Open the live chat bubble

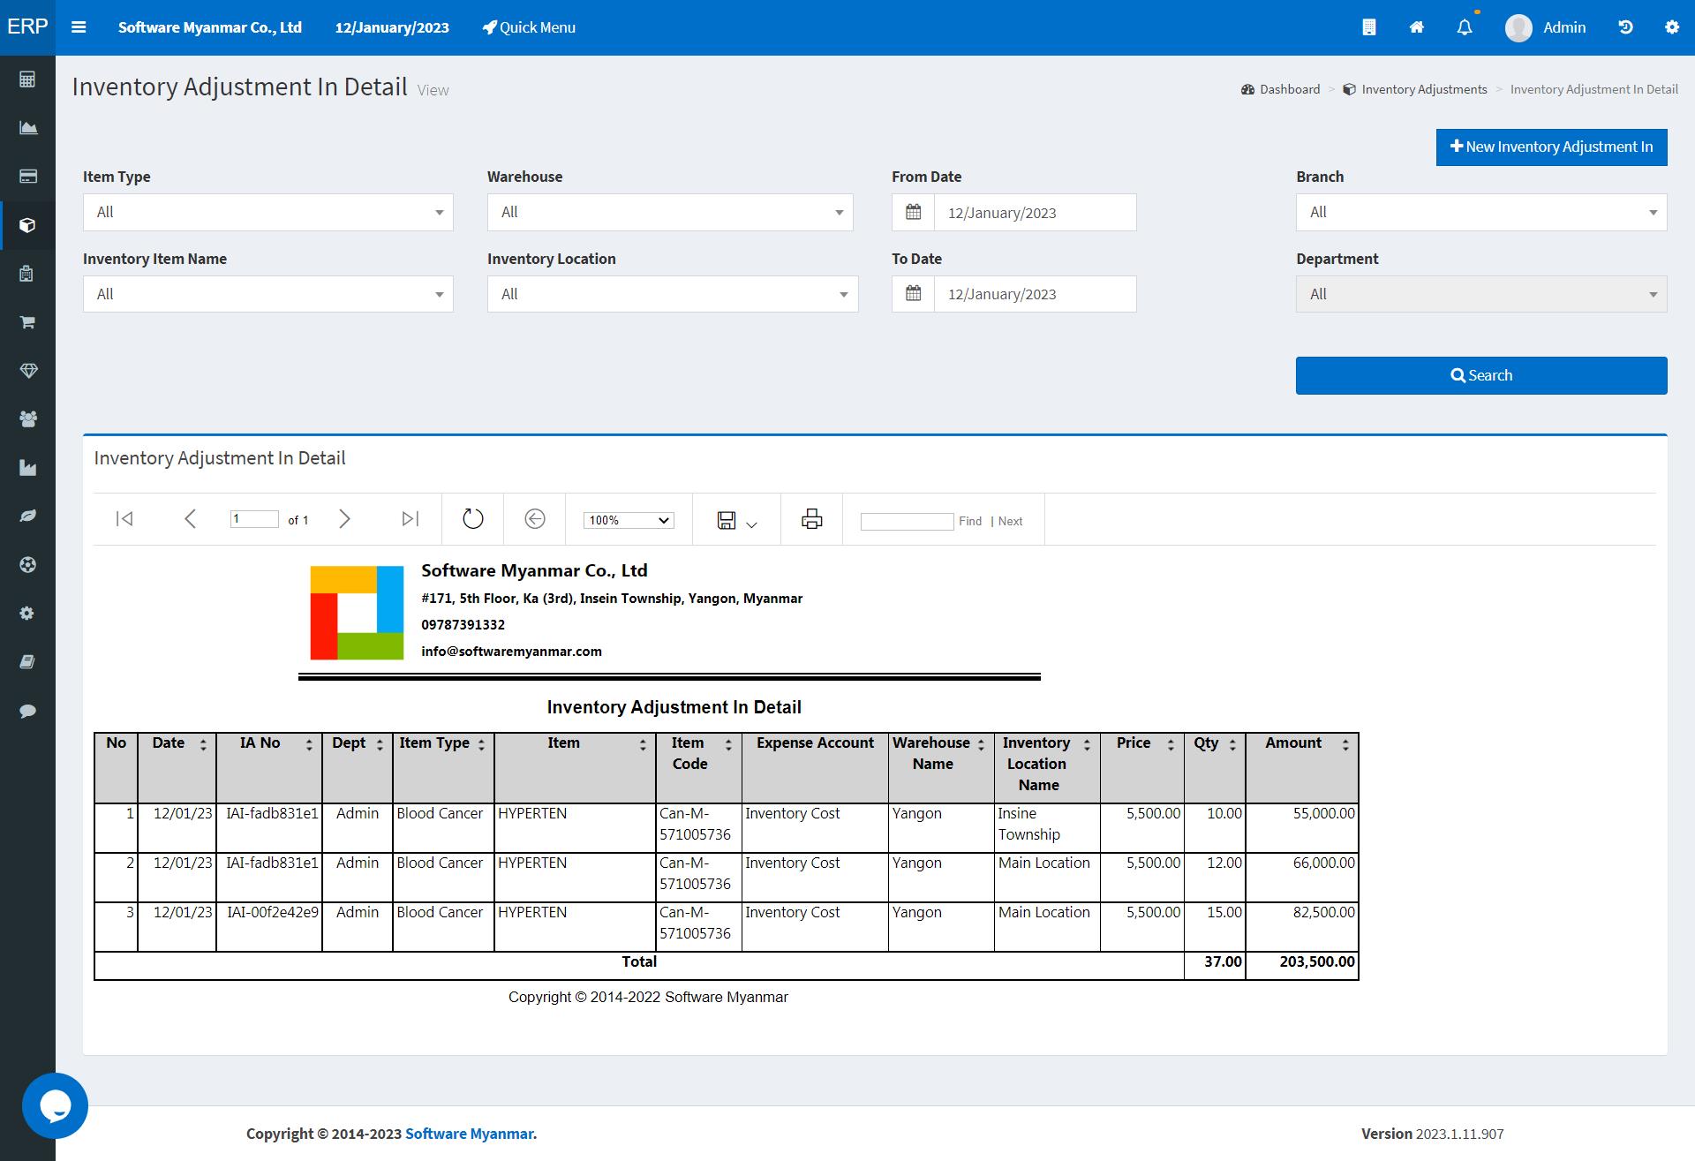(55, 1105)
